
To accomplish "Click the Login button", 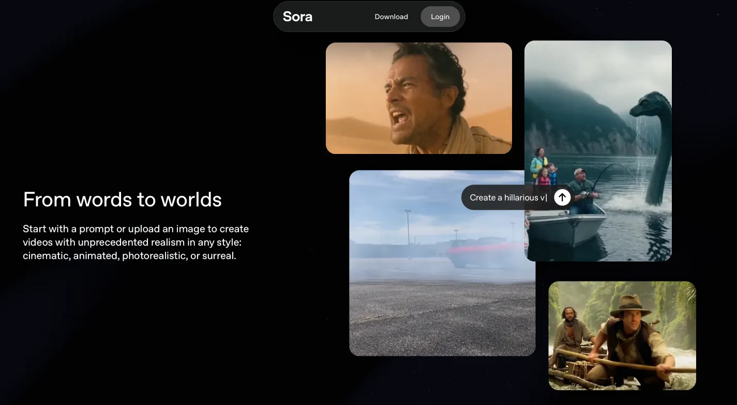I will [x=440, y=17].
